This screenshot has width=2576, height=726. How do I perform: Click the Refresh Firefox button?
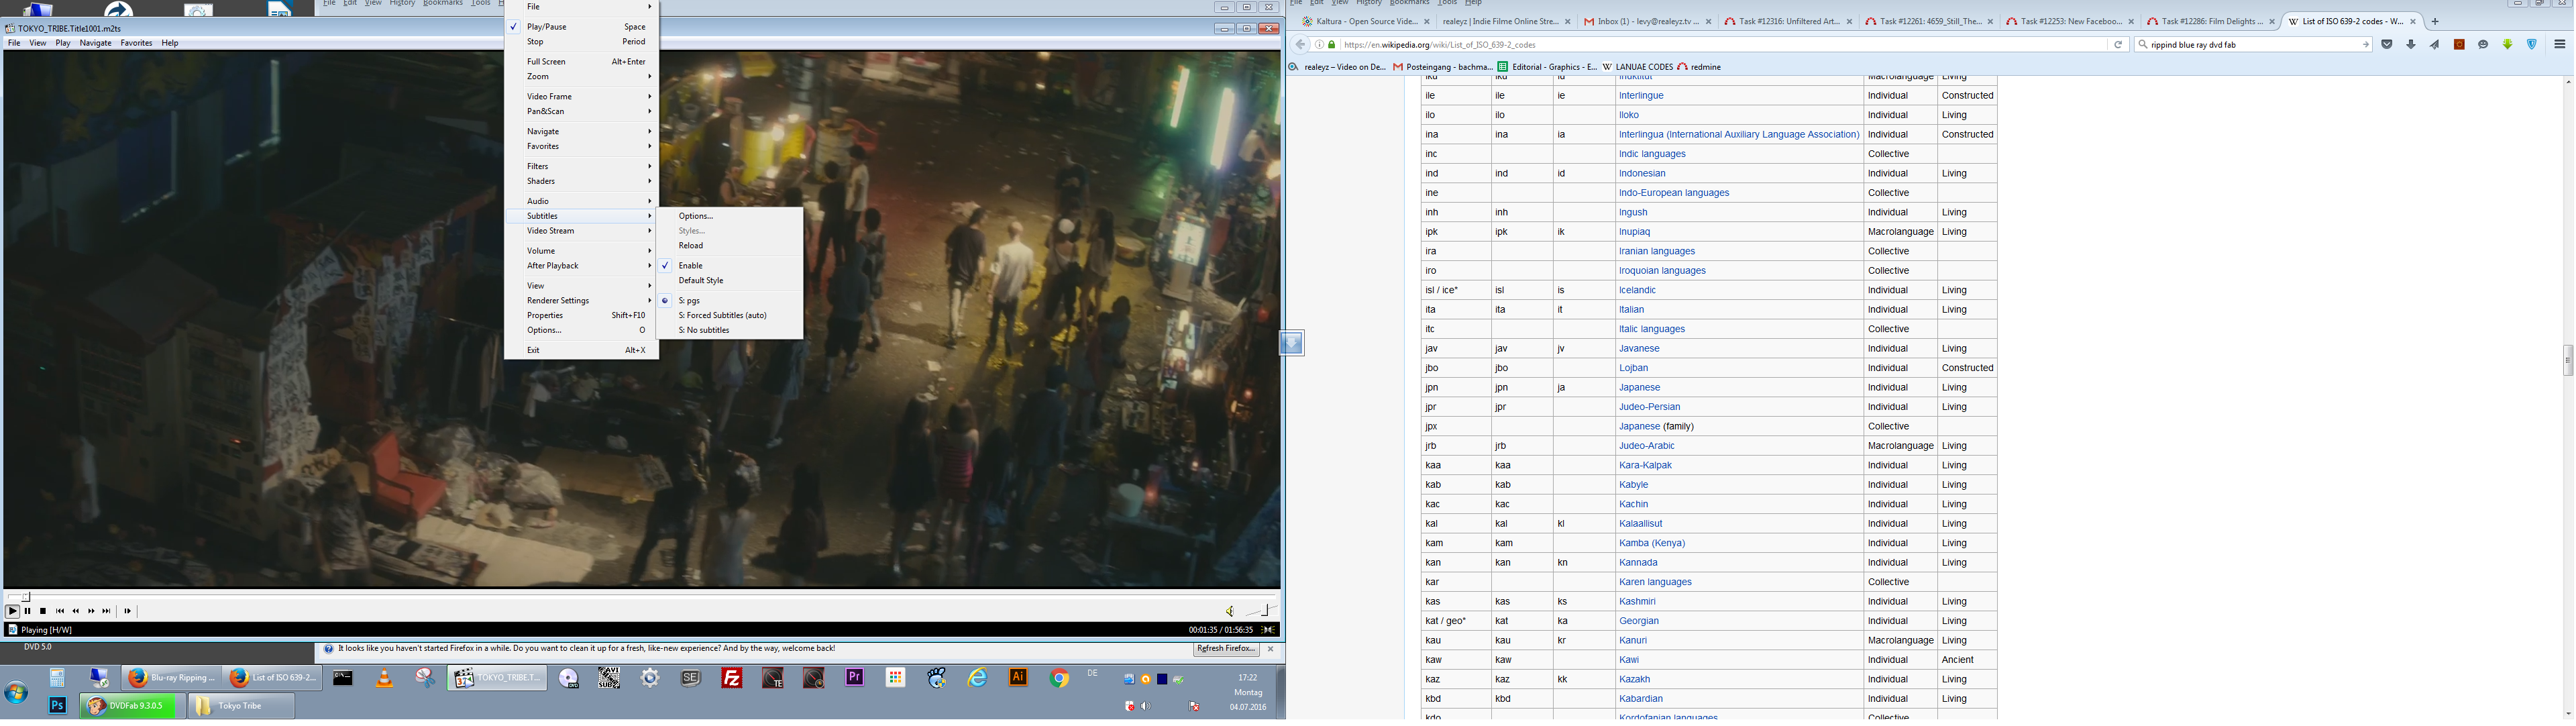[1226, 649]
